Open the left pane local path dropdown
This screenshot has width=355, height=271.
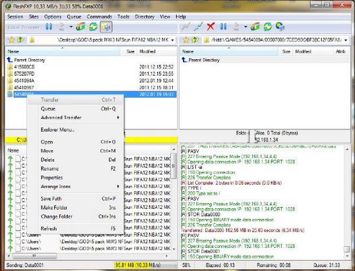(173, 40)
